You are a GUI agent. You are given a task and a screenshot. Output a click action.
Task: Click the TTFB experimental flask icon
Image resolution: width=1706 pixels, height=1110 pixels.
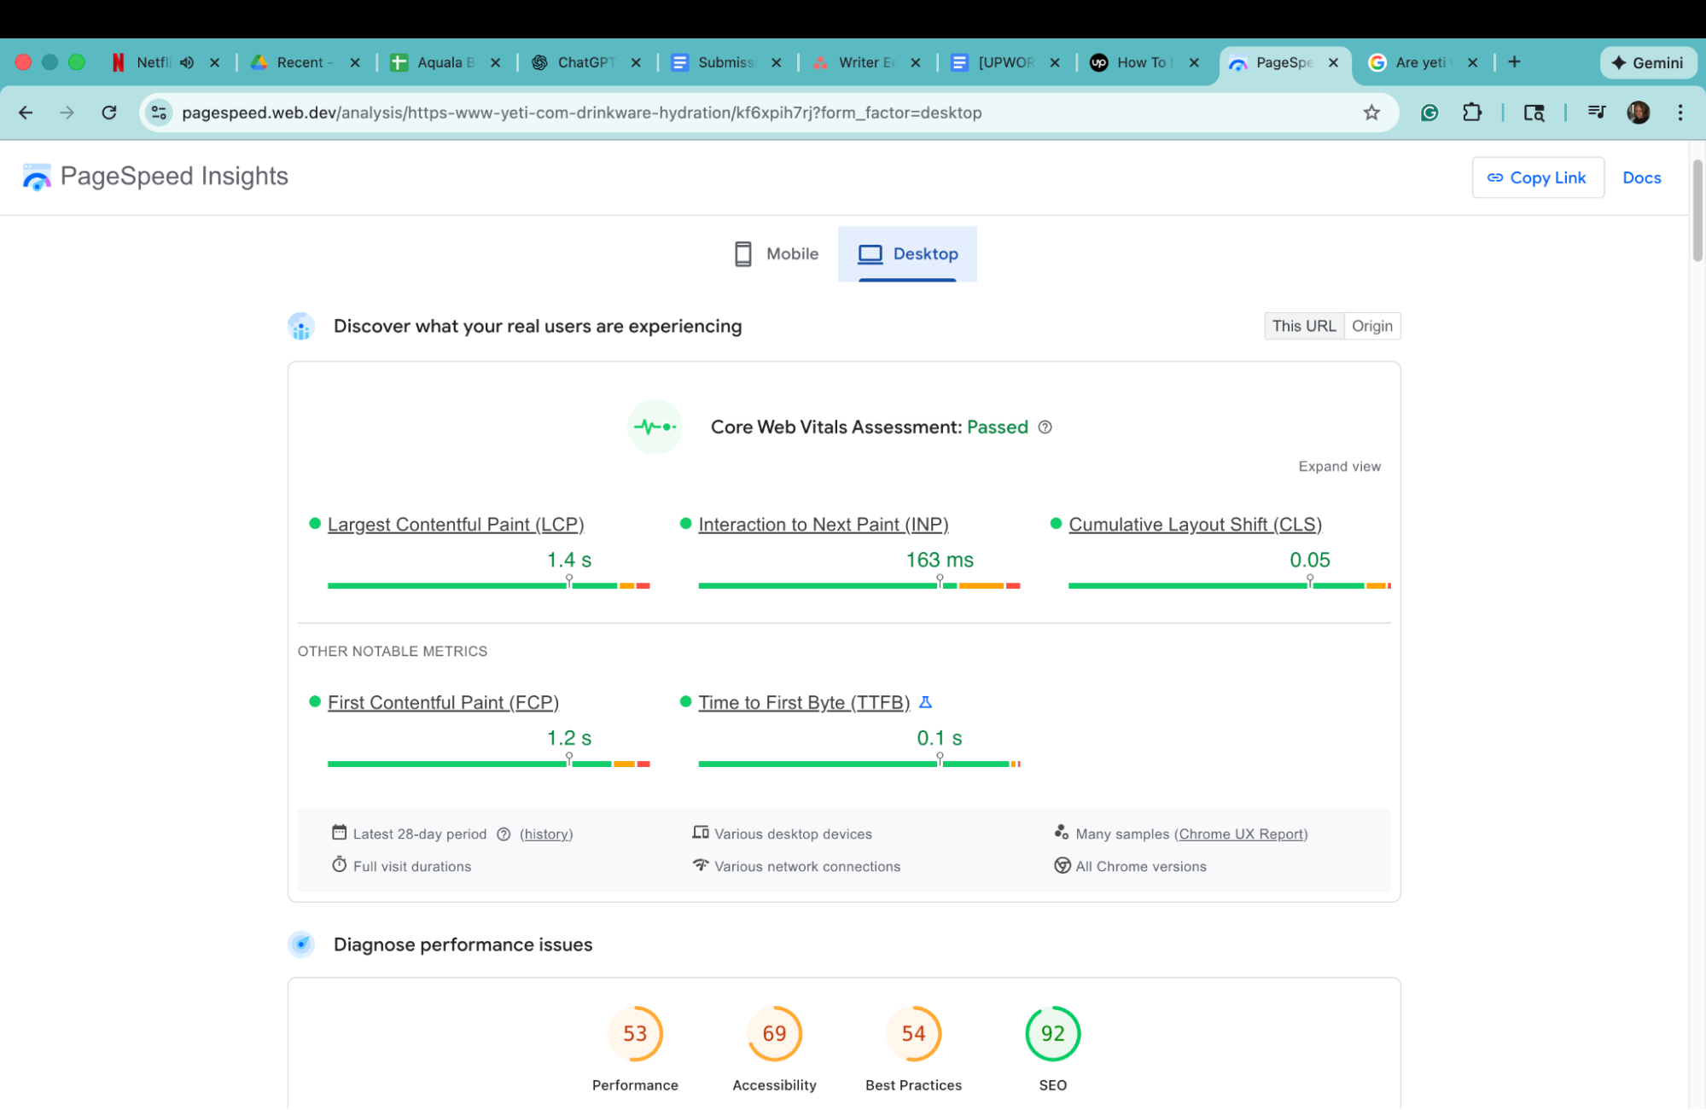(925, 702)
